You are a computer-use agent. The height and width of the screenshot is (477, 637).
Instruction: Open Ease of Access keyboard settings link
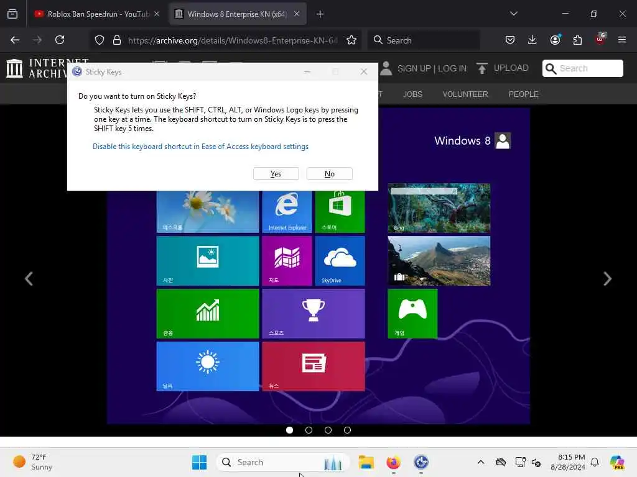200,147
